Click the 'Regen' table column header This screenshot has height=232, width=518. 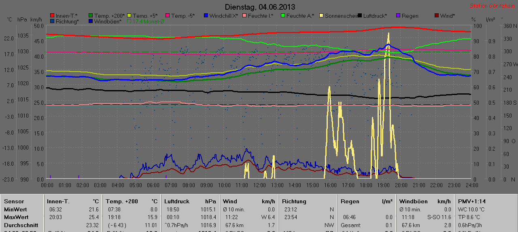coord(350,201)
